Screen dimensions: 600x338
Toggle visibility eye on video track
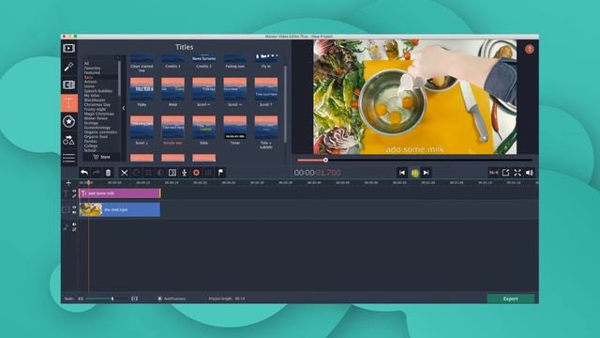(74, 207)
